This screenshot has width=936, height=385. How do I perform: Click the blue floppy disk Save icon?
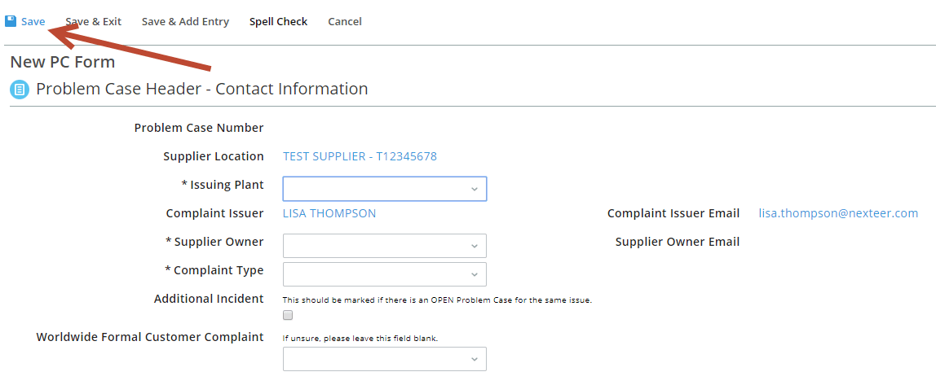10,21
